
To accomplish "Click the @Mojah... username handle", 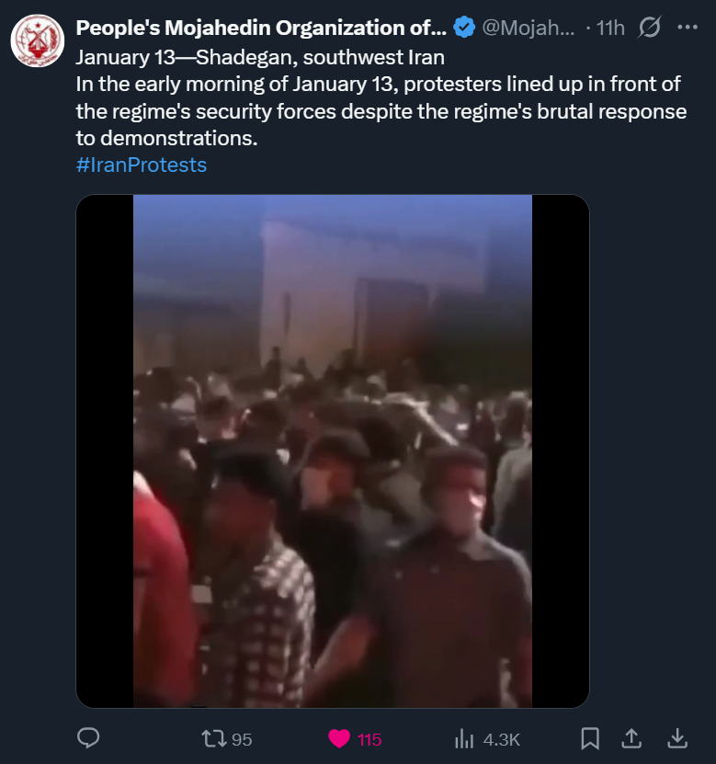I will (x=528, y=28).
